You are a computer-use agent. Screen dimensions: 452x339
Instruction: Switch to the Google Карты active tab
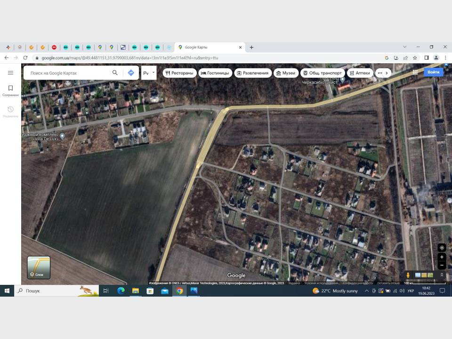click(x=210, y=47)
